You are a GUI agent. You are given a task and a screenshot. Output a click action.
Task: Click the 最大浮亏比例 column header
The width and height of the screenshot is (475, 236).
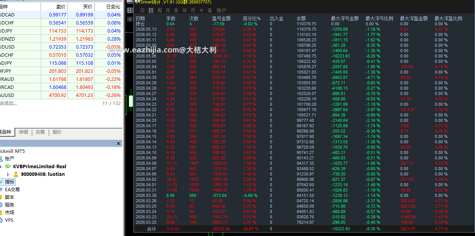(x=380, y=18)
